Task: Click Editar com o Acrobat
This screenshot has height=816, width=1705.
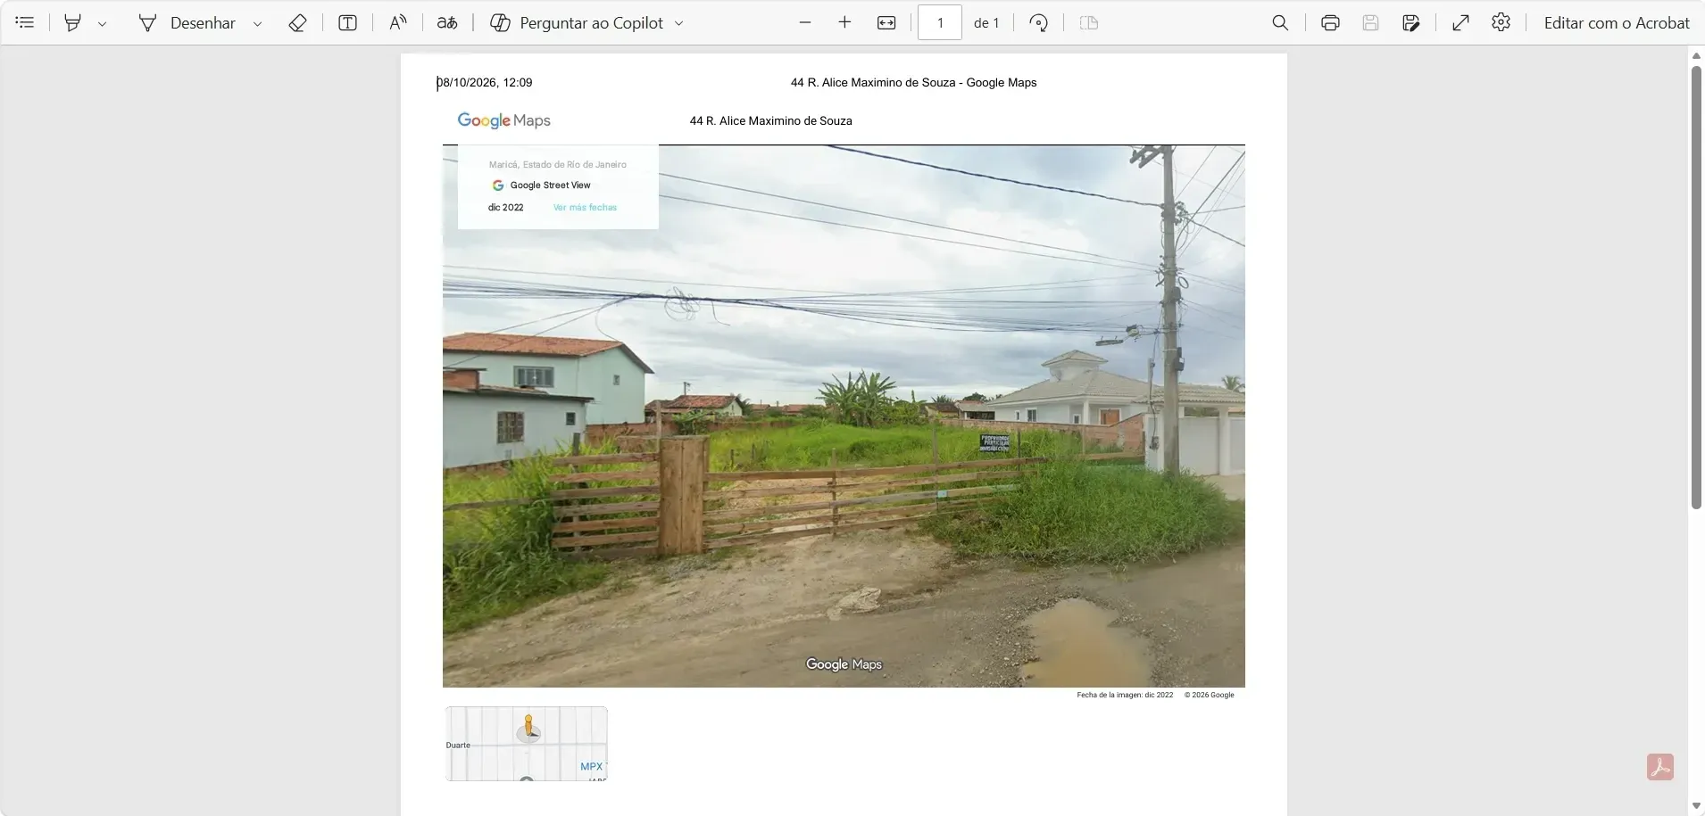Action: click(1617, 22)
